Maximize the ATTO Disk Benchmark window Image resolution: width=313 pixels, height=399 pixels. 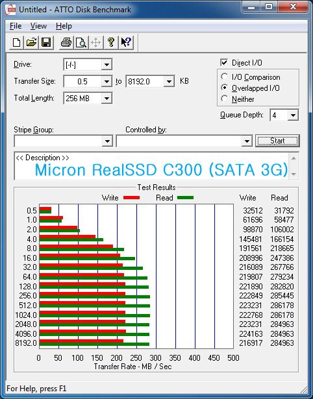pos(269,7)
